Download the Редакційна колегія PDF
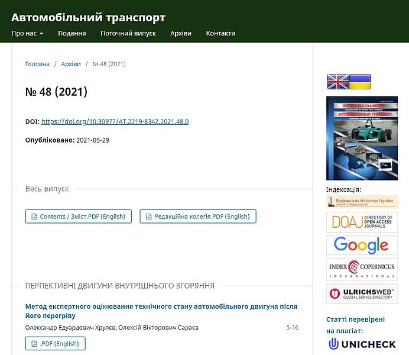The width and height of the screenshot is (409, 355). coord(198,217)
